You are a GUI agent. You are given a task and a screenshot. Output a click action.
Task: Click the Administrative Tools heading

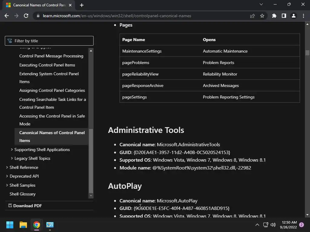coord(146,130)
